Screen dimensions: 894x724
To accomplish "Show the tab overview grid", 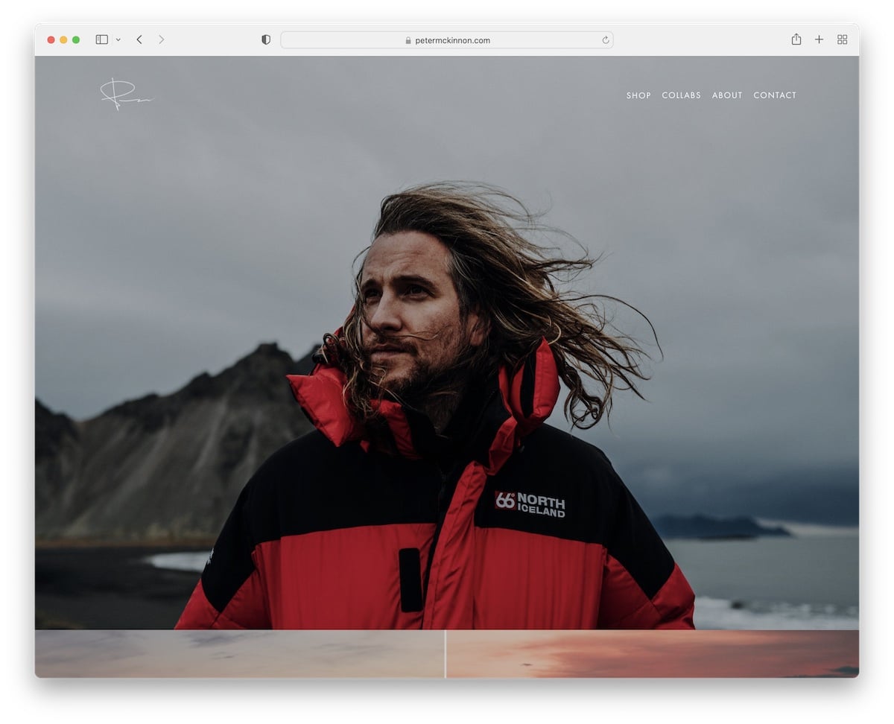I will click(x=842, y=39).
